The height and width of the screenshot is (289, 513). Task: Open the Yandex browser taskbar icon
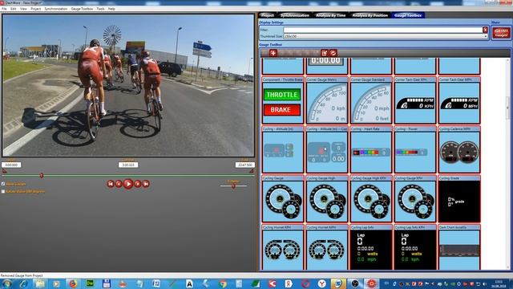tap(322, 283)
